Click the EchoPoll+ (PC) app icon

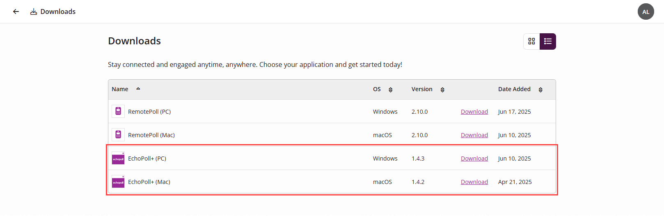click(x=118, y=158)
